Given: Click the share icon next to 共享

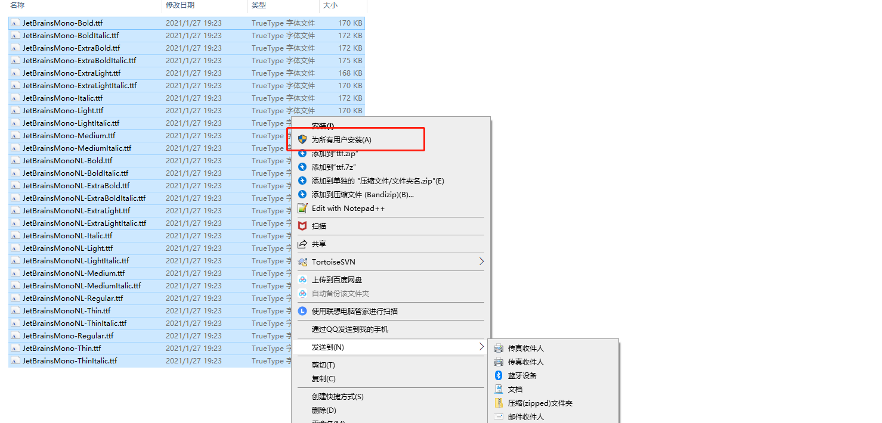Looking at the screenshot, I should pos(302,244).
